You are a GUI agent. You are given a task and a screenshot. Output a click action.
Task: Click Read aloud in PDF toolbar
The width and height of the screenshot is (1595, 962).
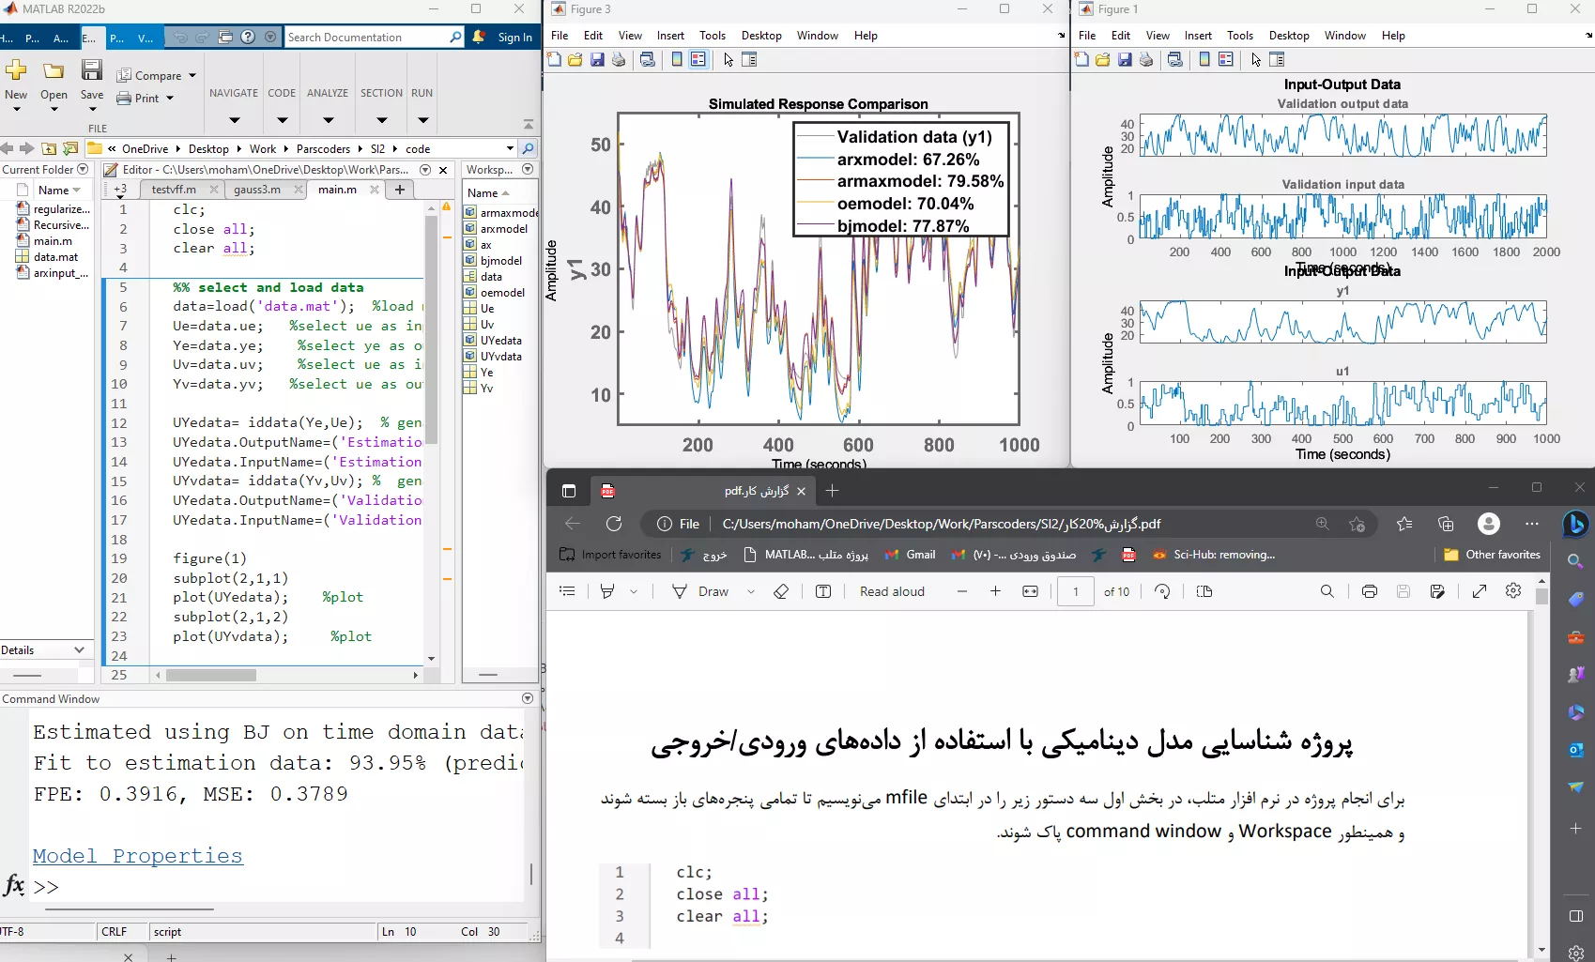tap(892, 591)
